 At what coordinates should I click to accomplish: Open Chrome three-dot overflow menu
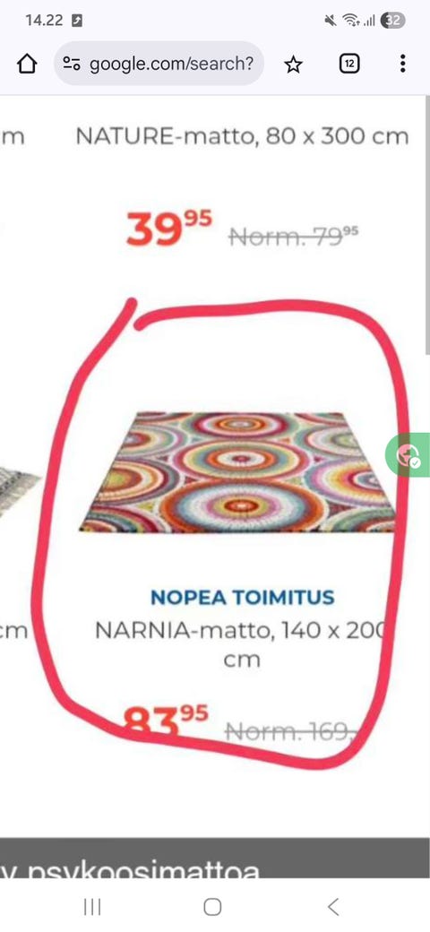click(x=403, y=64)
